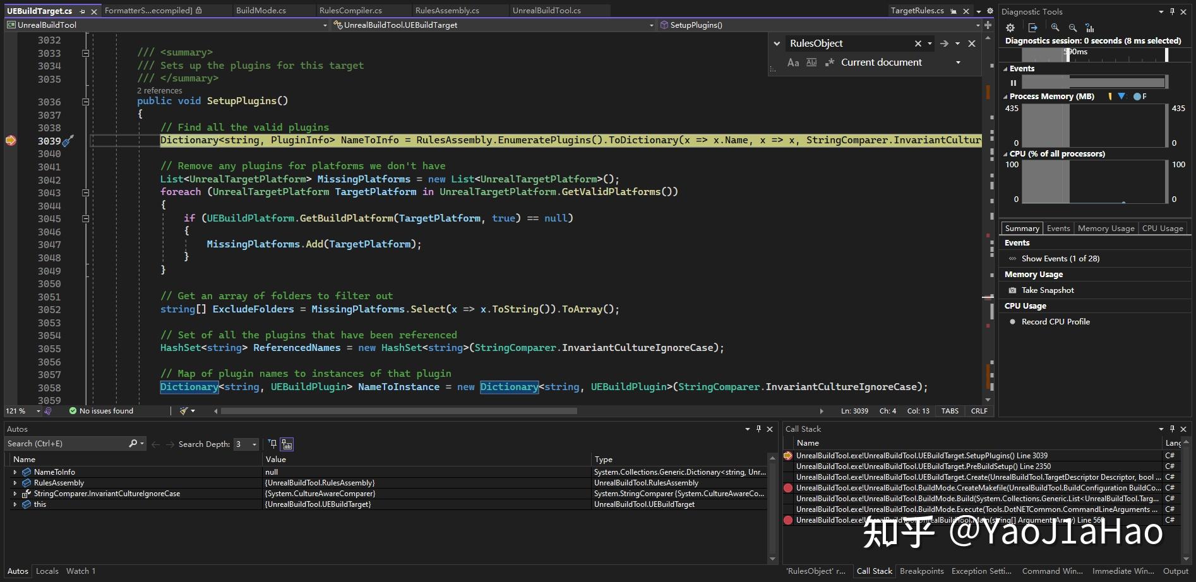Zoom out on the diagnostics timeline
This screenshot has width=1196, height=582.
tap(1072, 28)
